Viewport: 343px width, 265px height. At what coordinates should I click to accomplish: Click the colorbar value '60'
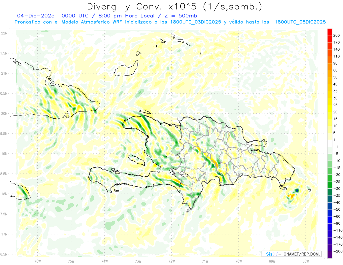(336, 70)
